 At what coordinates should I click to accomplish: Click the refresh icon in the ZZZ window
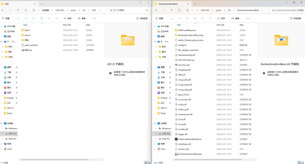[x=26, y=10]
